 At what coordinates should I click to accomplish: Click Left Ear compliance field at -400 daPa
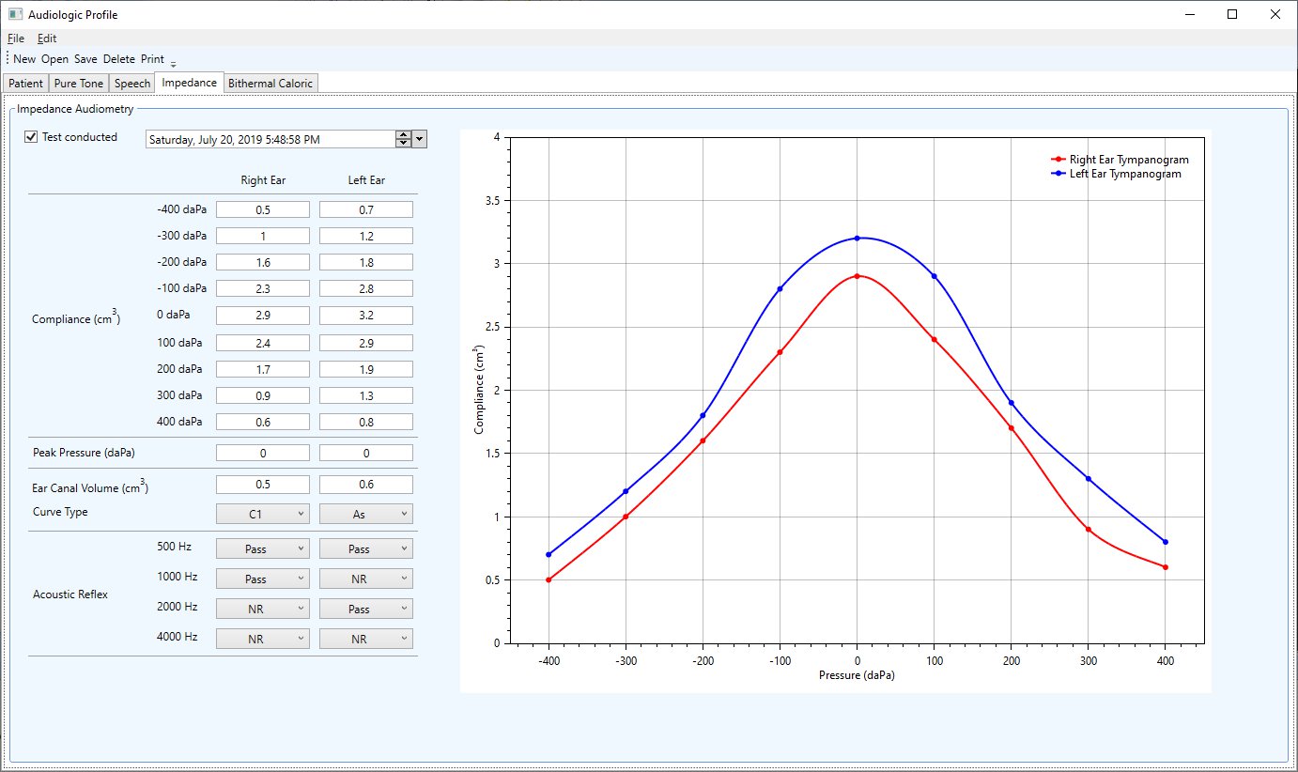coord(366,209)
